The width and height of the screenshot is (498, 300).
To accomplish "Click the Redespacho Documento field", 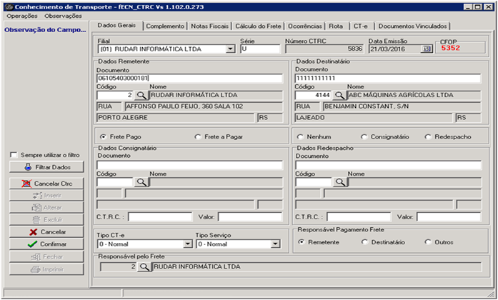I will click(388, 165).
